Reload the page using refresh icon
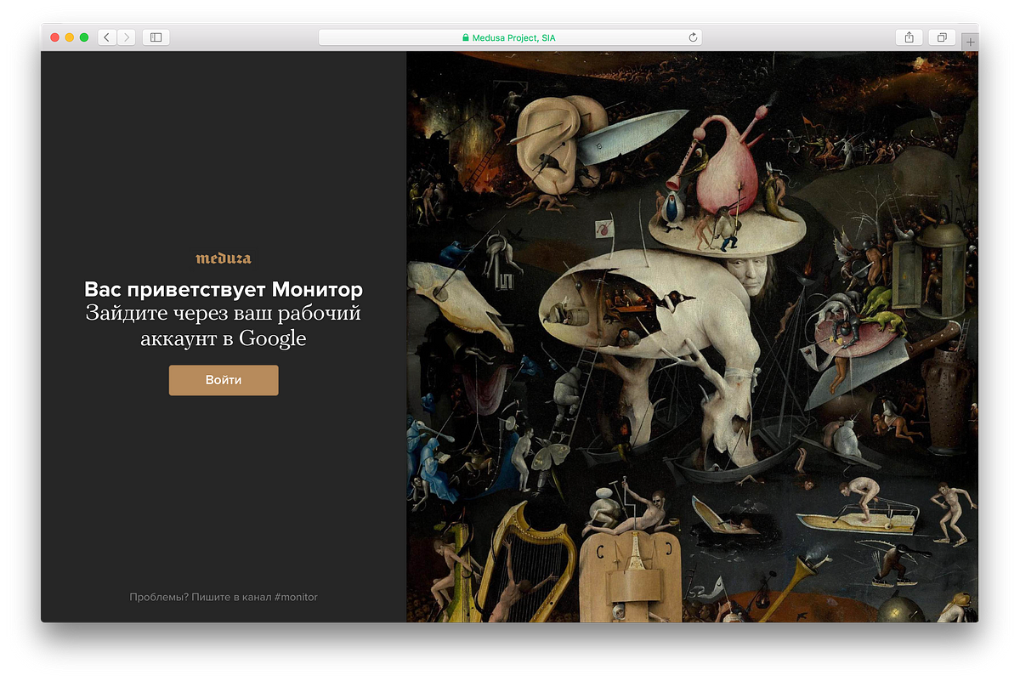Screen dimensions: 1020x681 [693, 37]
